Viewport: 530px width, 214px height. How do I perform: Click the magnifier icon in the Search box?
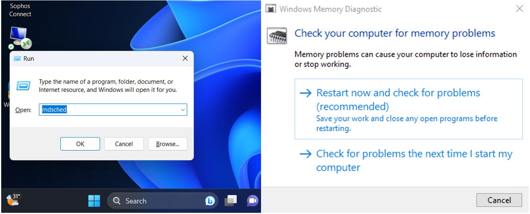point(117,201)
